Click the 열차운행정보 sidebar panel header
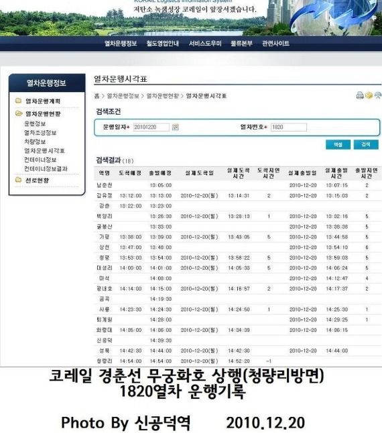The image size is (382, 433). point(47,83)
